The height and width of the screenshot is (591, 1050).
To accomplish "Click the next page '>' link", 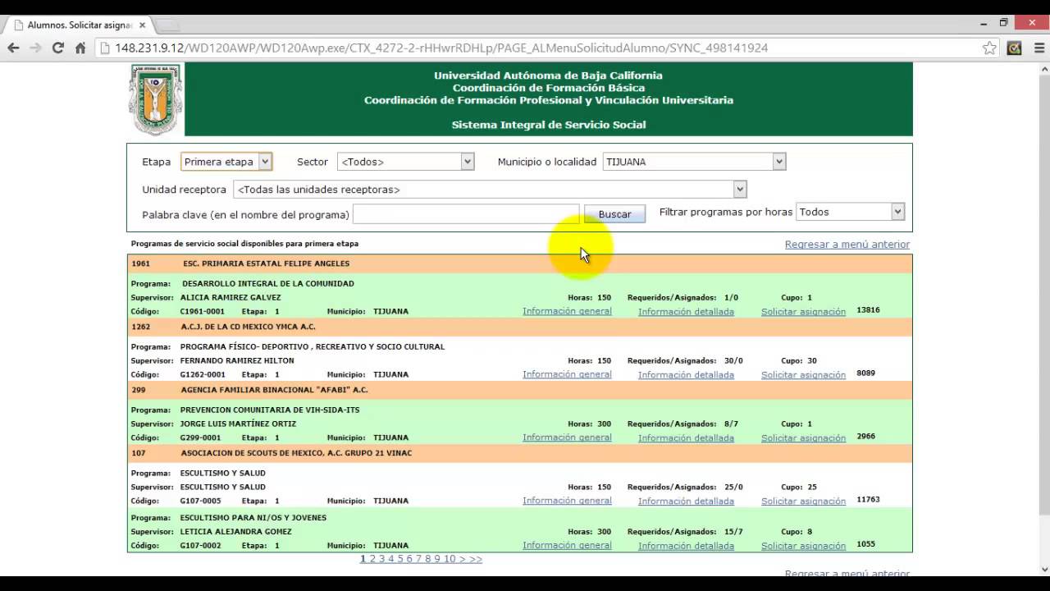I will (x=462, y=559).
